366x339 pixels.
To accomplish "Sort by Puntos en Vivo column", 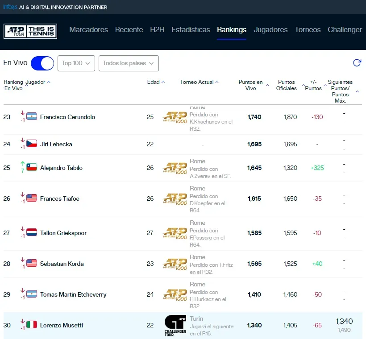I will point(251,85).
